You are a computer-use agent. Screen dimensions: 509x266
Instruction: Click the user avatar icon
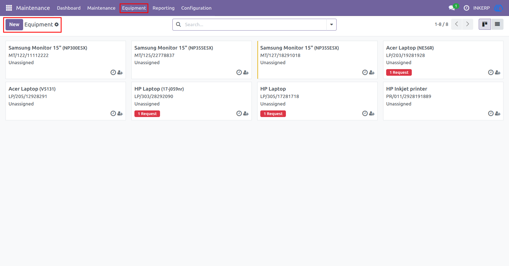pos(499,8)
